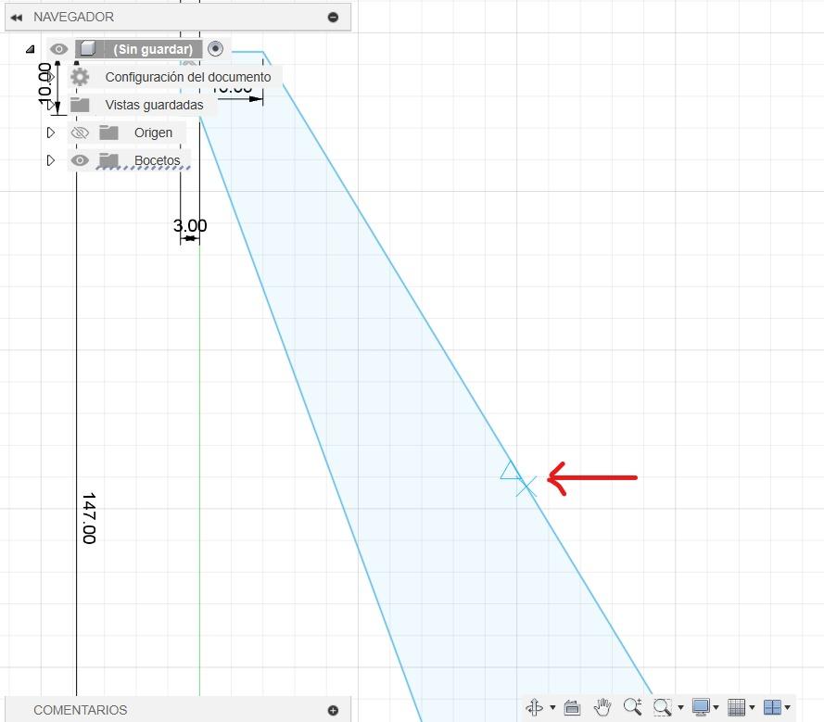Screen dimensions: 824x722
Task: Activate the (Sin guardar) component radio button
Action: [x=215, y=49]
